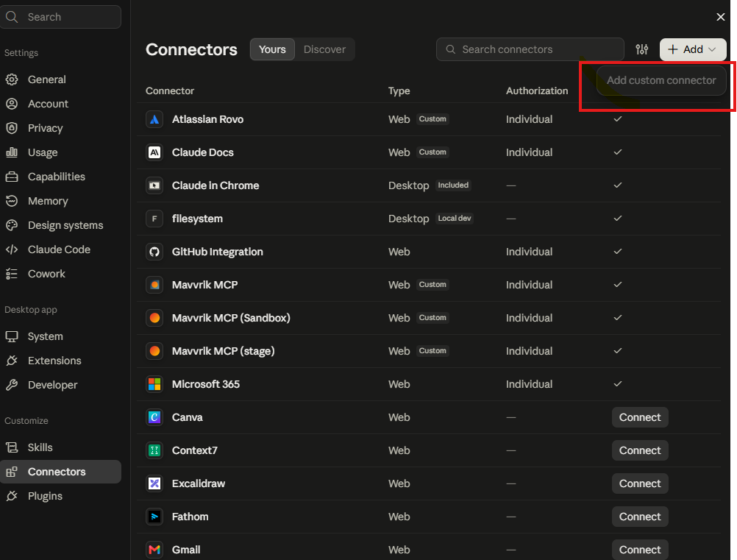Click the GitHub Integration icon
Screen dimensions: 737x560
click(154, 252)
